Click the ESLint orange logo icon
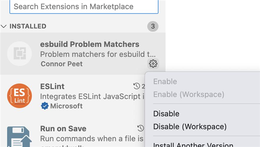Screen dimensions: 260x147 tap(19, 96)
